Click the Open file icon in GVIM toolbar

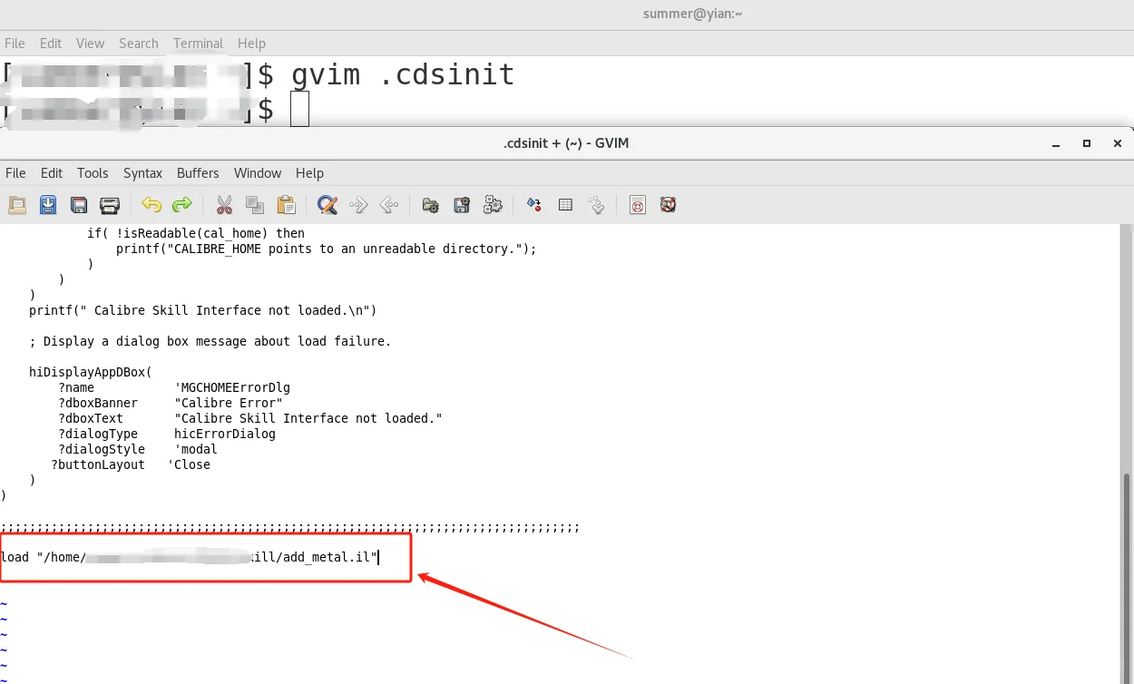17,205
